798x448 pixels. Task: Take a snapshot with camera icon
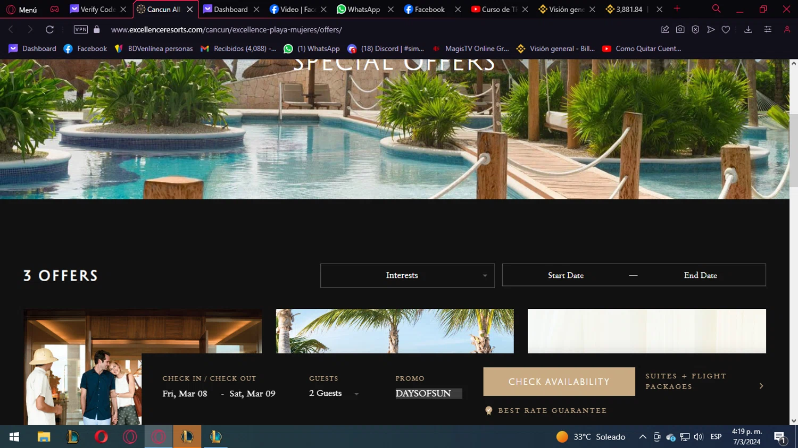(680, 30)
